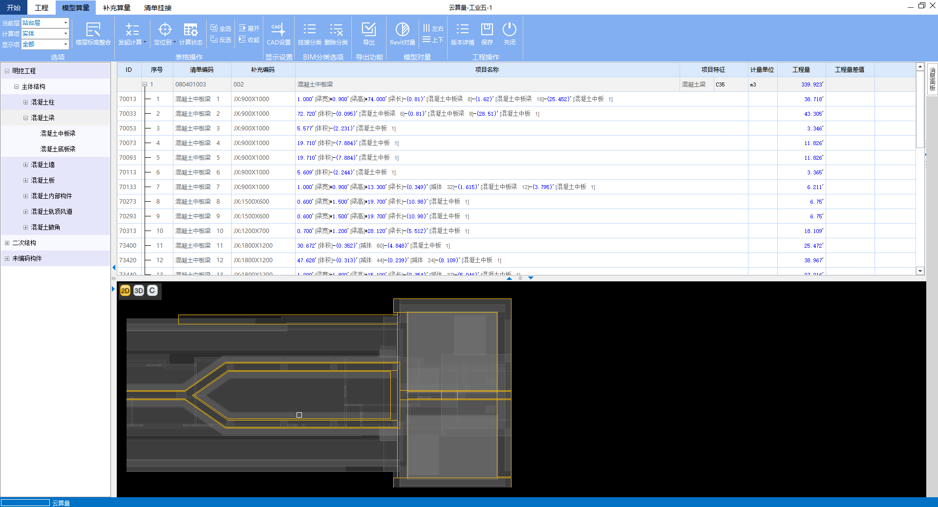Click the 楼层标高整合 icon
This screenshot has height=507, width=938.
coord(93,30)
